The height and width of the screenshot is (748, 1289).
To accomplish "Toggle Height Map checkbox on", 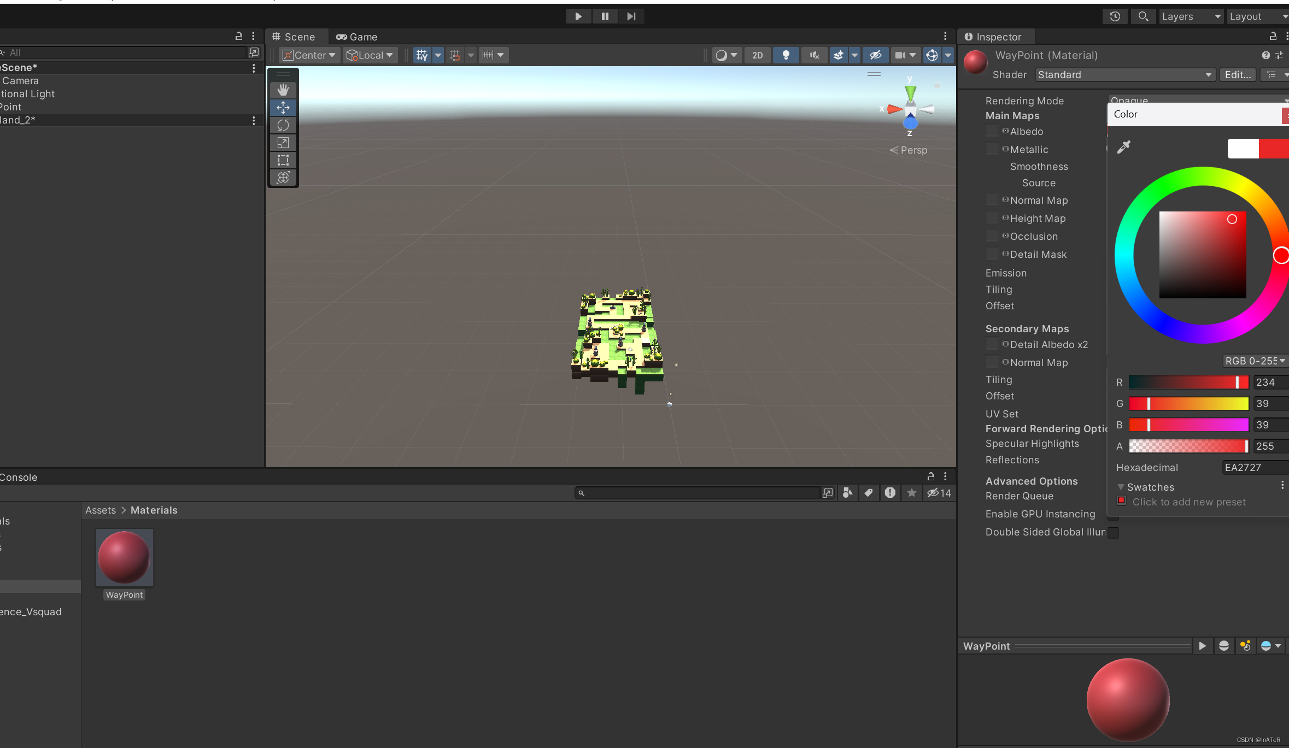I will [994, 218].
